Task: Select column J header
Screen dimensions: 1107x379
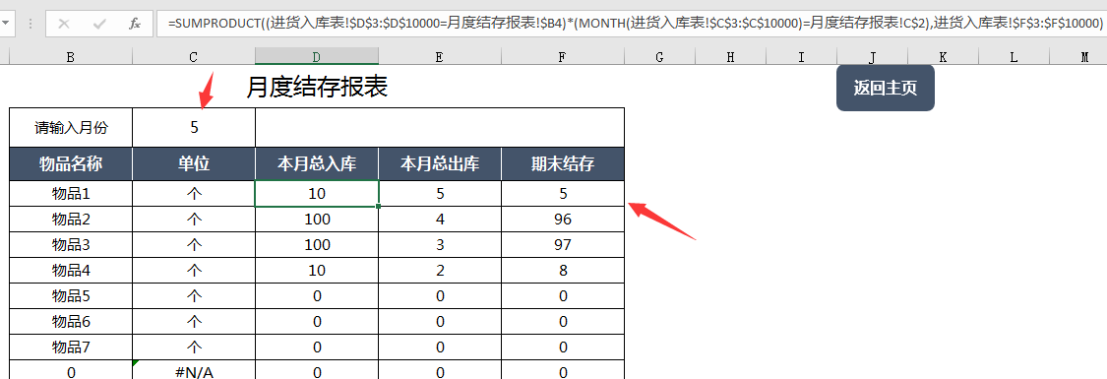Action: click(x=872, y=57)
